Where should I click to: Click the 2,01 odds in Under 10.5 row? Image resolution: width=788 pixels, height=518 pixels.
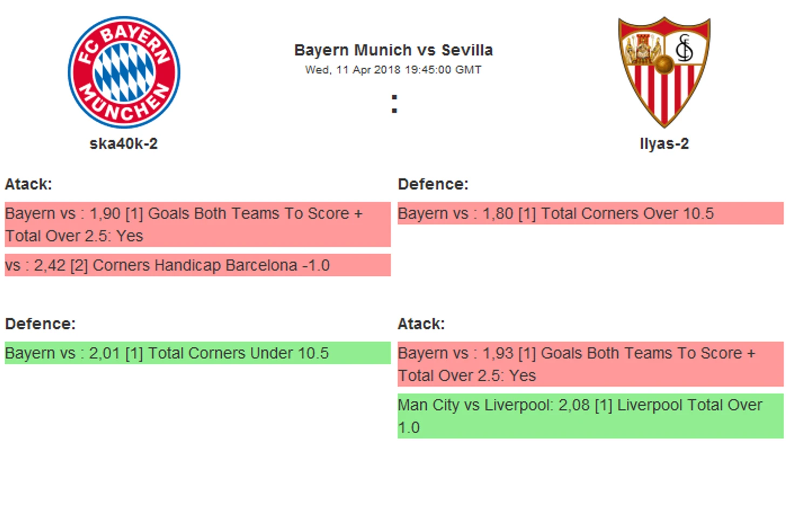pyautogui.click(x=105, y=353)
